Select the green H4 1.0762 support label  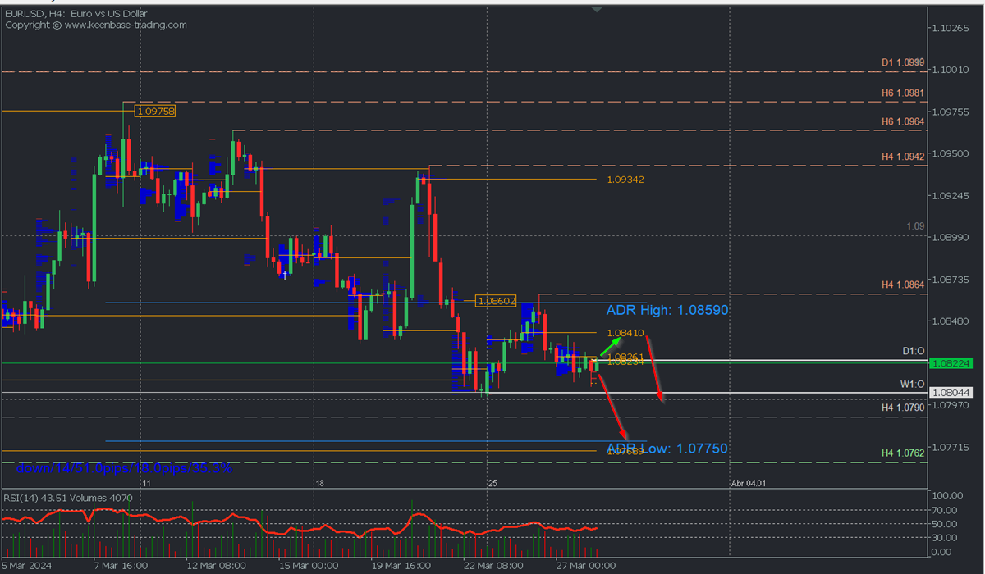tap(903, 453)
